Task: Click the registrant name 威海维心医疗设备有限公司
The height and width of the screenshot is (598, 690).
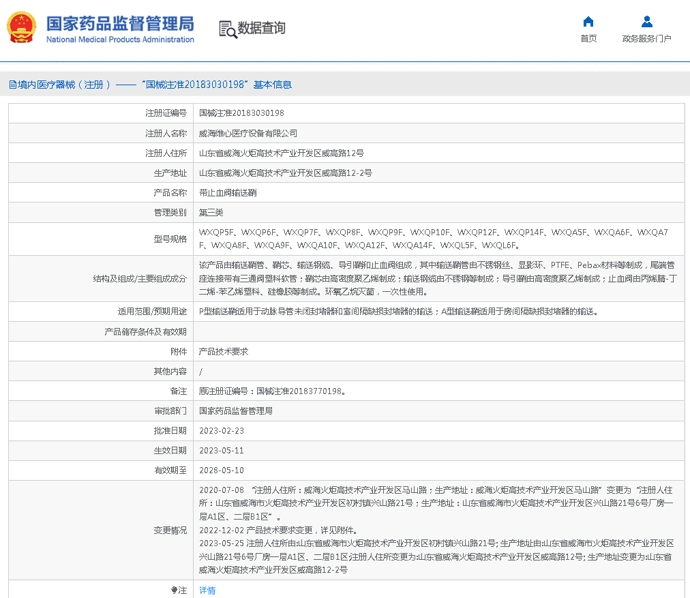Action: pos(247,134)
